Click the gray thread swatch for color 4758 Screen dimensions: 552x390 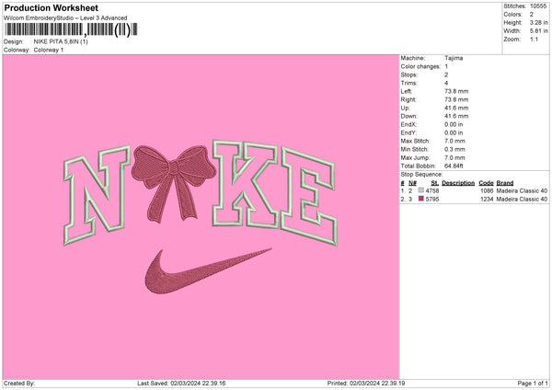point(421,190)
